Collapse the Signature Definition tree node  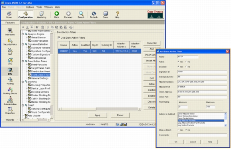click(23, 44)
